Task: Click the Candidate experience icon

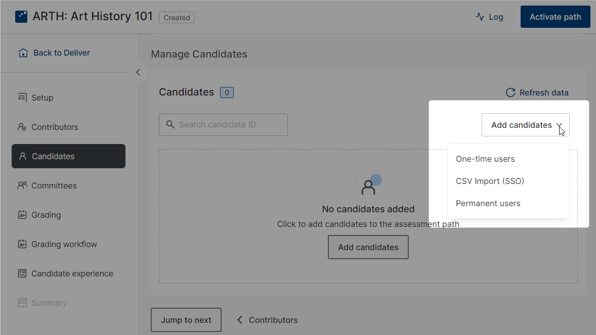Action: [22, 273]
